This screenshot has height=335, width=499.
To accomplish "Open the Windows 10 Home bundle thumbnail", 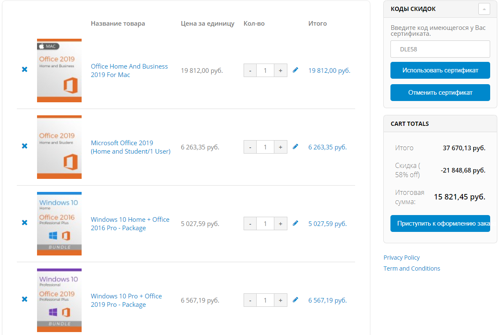I will [59, 224].
